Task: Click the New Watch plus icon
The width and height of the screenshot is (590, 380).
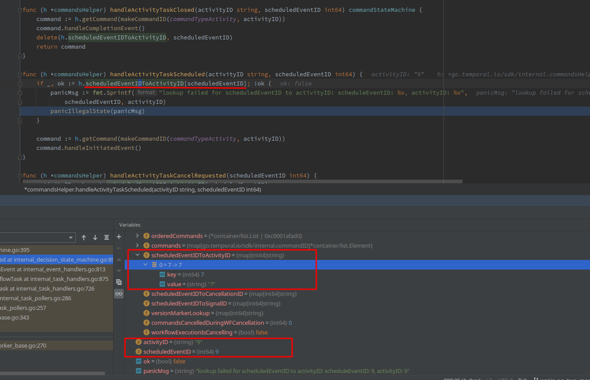Action: 119,237
